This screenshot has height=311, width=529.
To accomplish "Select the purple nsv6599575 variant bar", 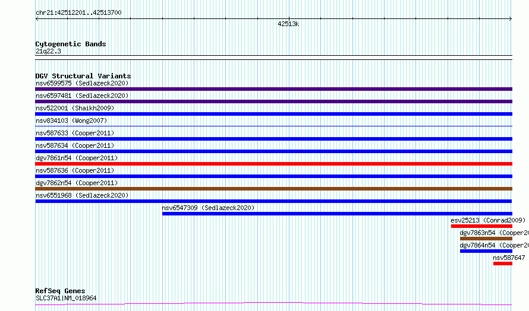I will click(273, 89).
